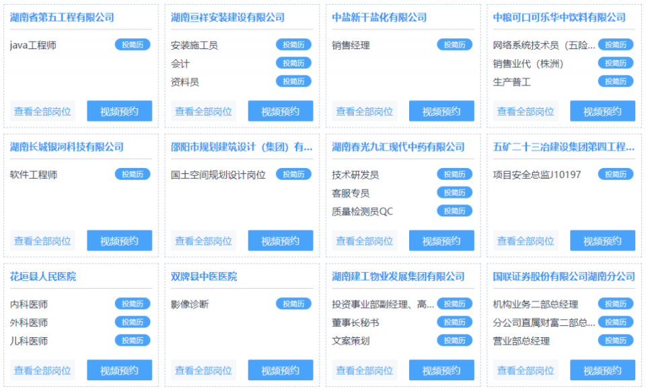This screenshot has height=391, width=646.
Task: Submit resume for 客服专员
Action: point(455,192)
